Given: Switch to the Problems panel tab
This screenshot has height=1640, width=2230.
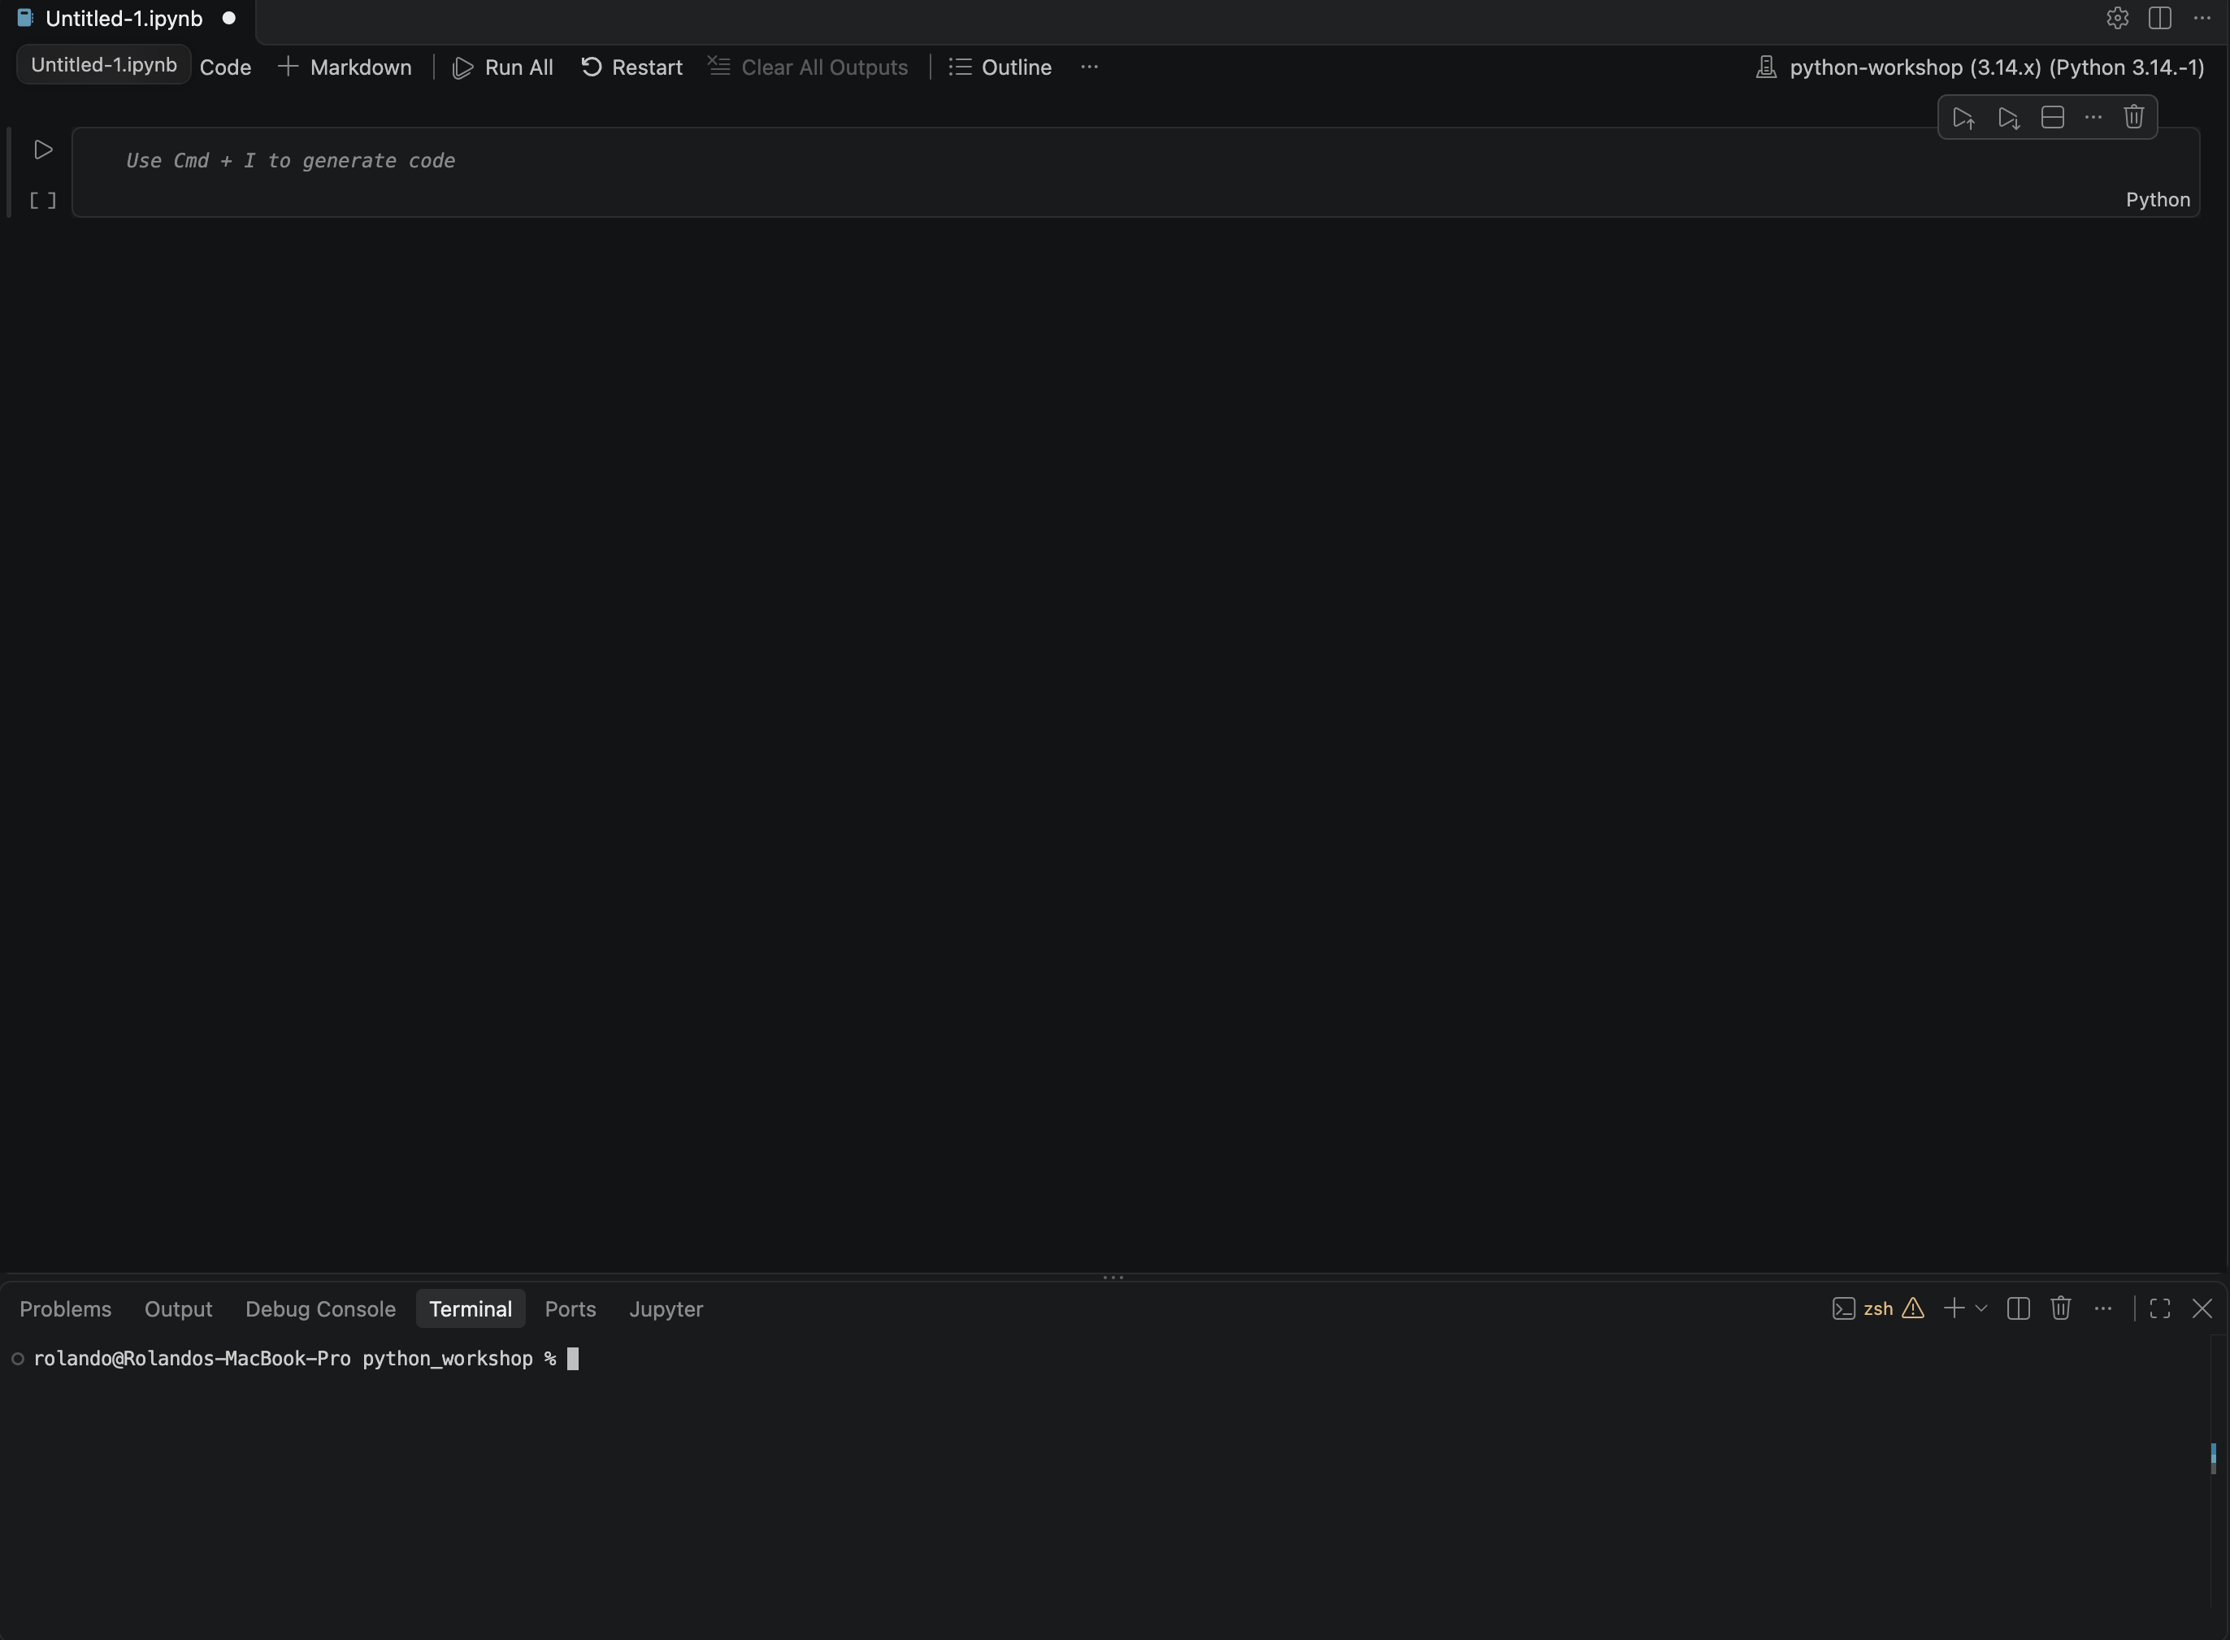Looking at the screenshot, I should tap(66, 1308).
